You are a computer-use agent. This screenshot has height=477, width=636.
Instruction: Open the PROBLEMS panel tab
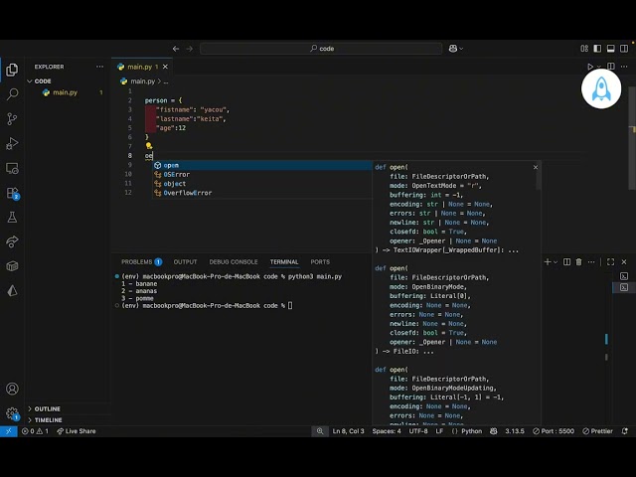click(141, 262)
